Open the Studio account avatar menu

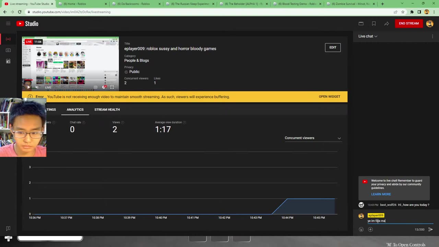(x=430, y=23)
